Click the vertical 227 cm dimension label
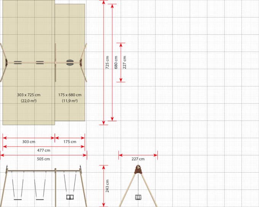Viewport: 259px width, 207px height. coord(125,62)
